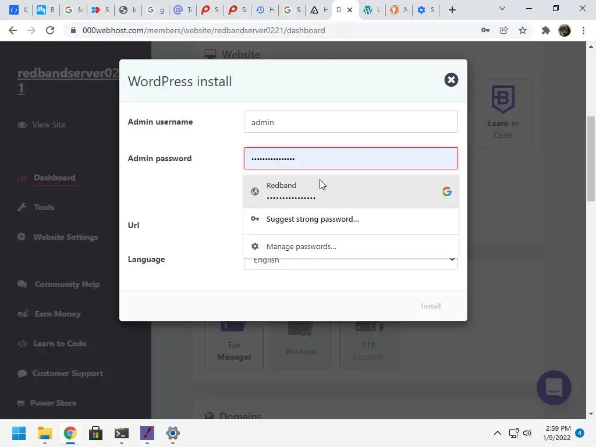
Task: Open Tools in sidebar
Action: click(44, 207)
